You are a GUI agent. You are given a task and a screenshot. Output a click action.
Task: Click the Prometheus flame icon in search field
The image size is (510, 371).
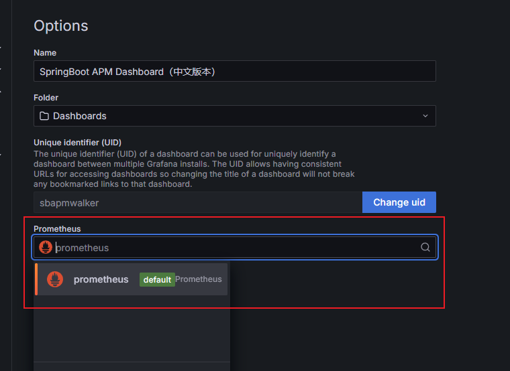[x=46, y=247]
